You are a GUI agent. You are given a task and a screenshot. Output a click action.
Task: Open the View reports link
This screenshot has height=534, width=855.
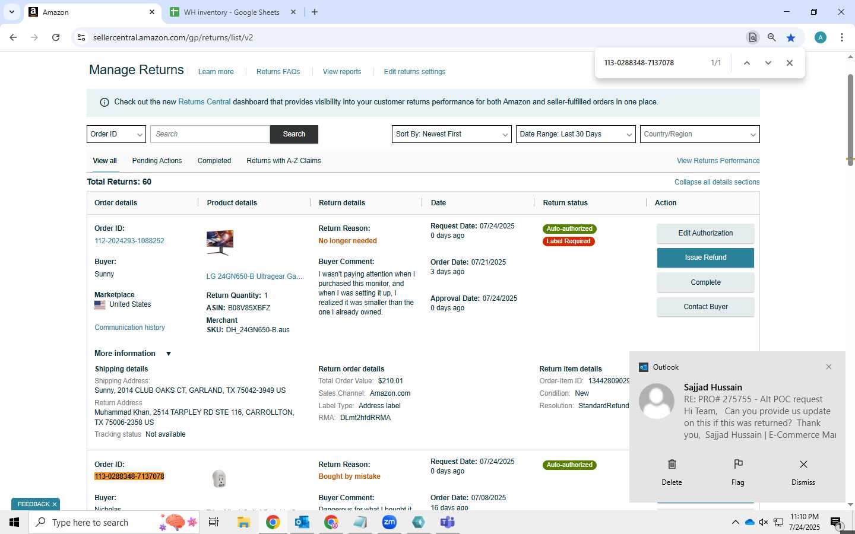pos(342,72)
